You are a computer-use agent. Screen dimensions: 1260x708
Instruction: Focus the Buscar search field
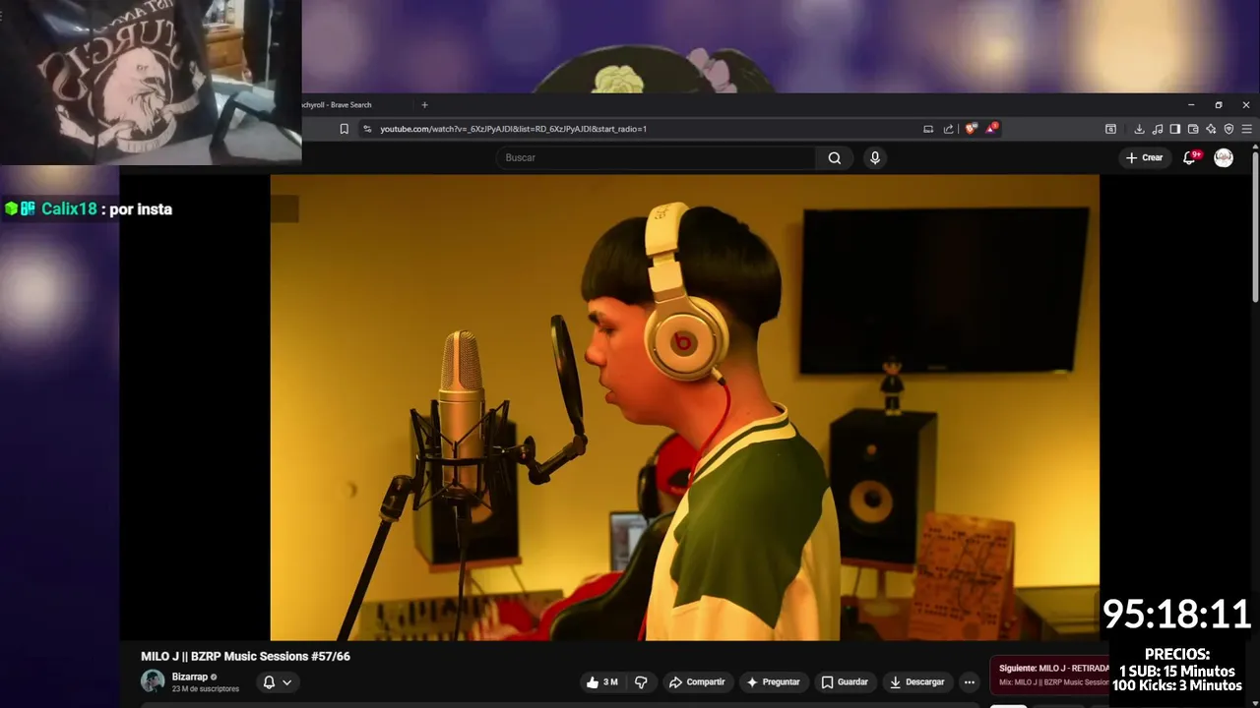(657, 157)
